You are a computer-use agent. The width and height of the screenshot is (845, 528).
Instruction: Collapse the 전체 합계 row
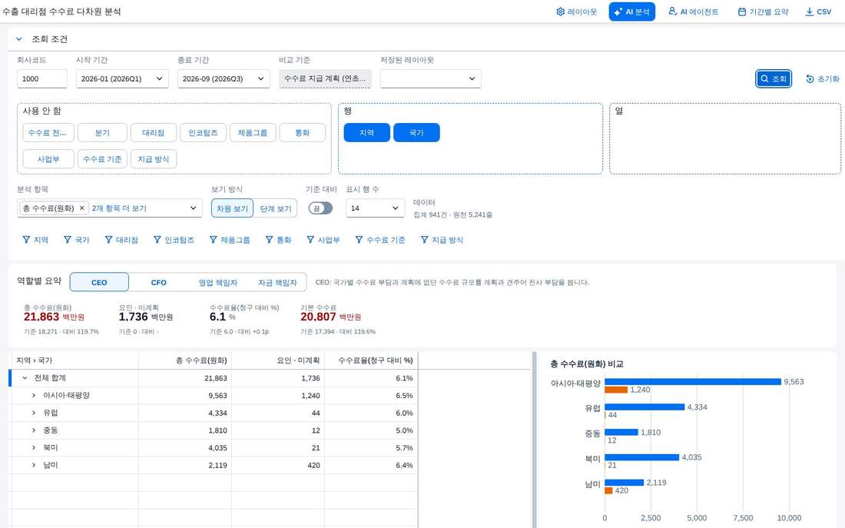(x=25, y=378)
